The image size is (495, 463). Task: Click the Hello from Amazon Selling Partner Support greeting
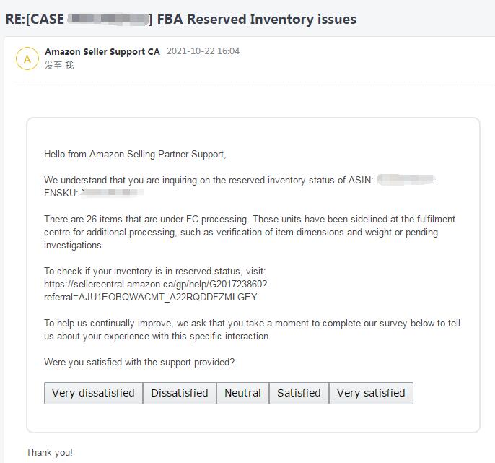(x=135, y=155)
